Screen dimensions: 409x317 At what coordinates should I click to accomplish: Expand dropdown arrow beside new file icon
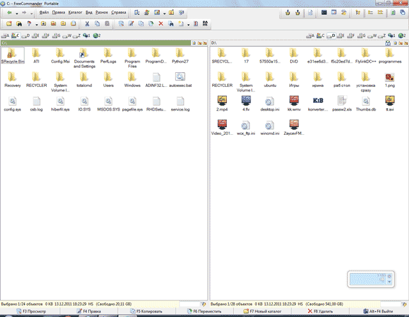189,24
